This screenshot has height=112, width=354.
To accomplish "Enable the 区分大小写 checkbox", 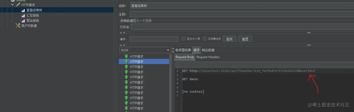I will pos(184,39).
